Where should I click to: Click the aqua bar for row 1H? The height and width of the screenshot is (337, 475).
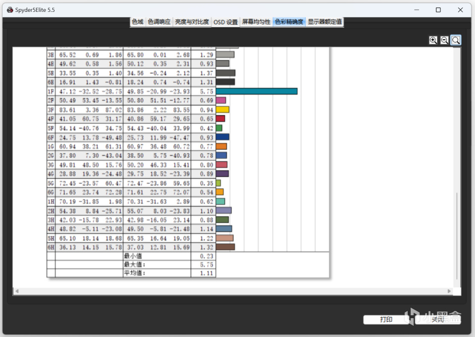(220, 201)
